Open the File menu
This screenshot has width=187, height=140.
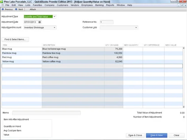tap(7, 5)
